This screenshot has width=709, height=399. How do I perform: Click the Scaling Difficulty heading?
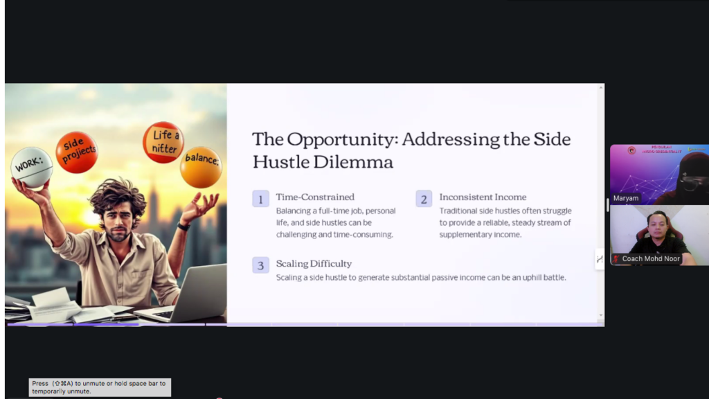pos(314,263)
